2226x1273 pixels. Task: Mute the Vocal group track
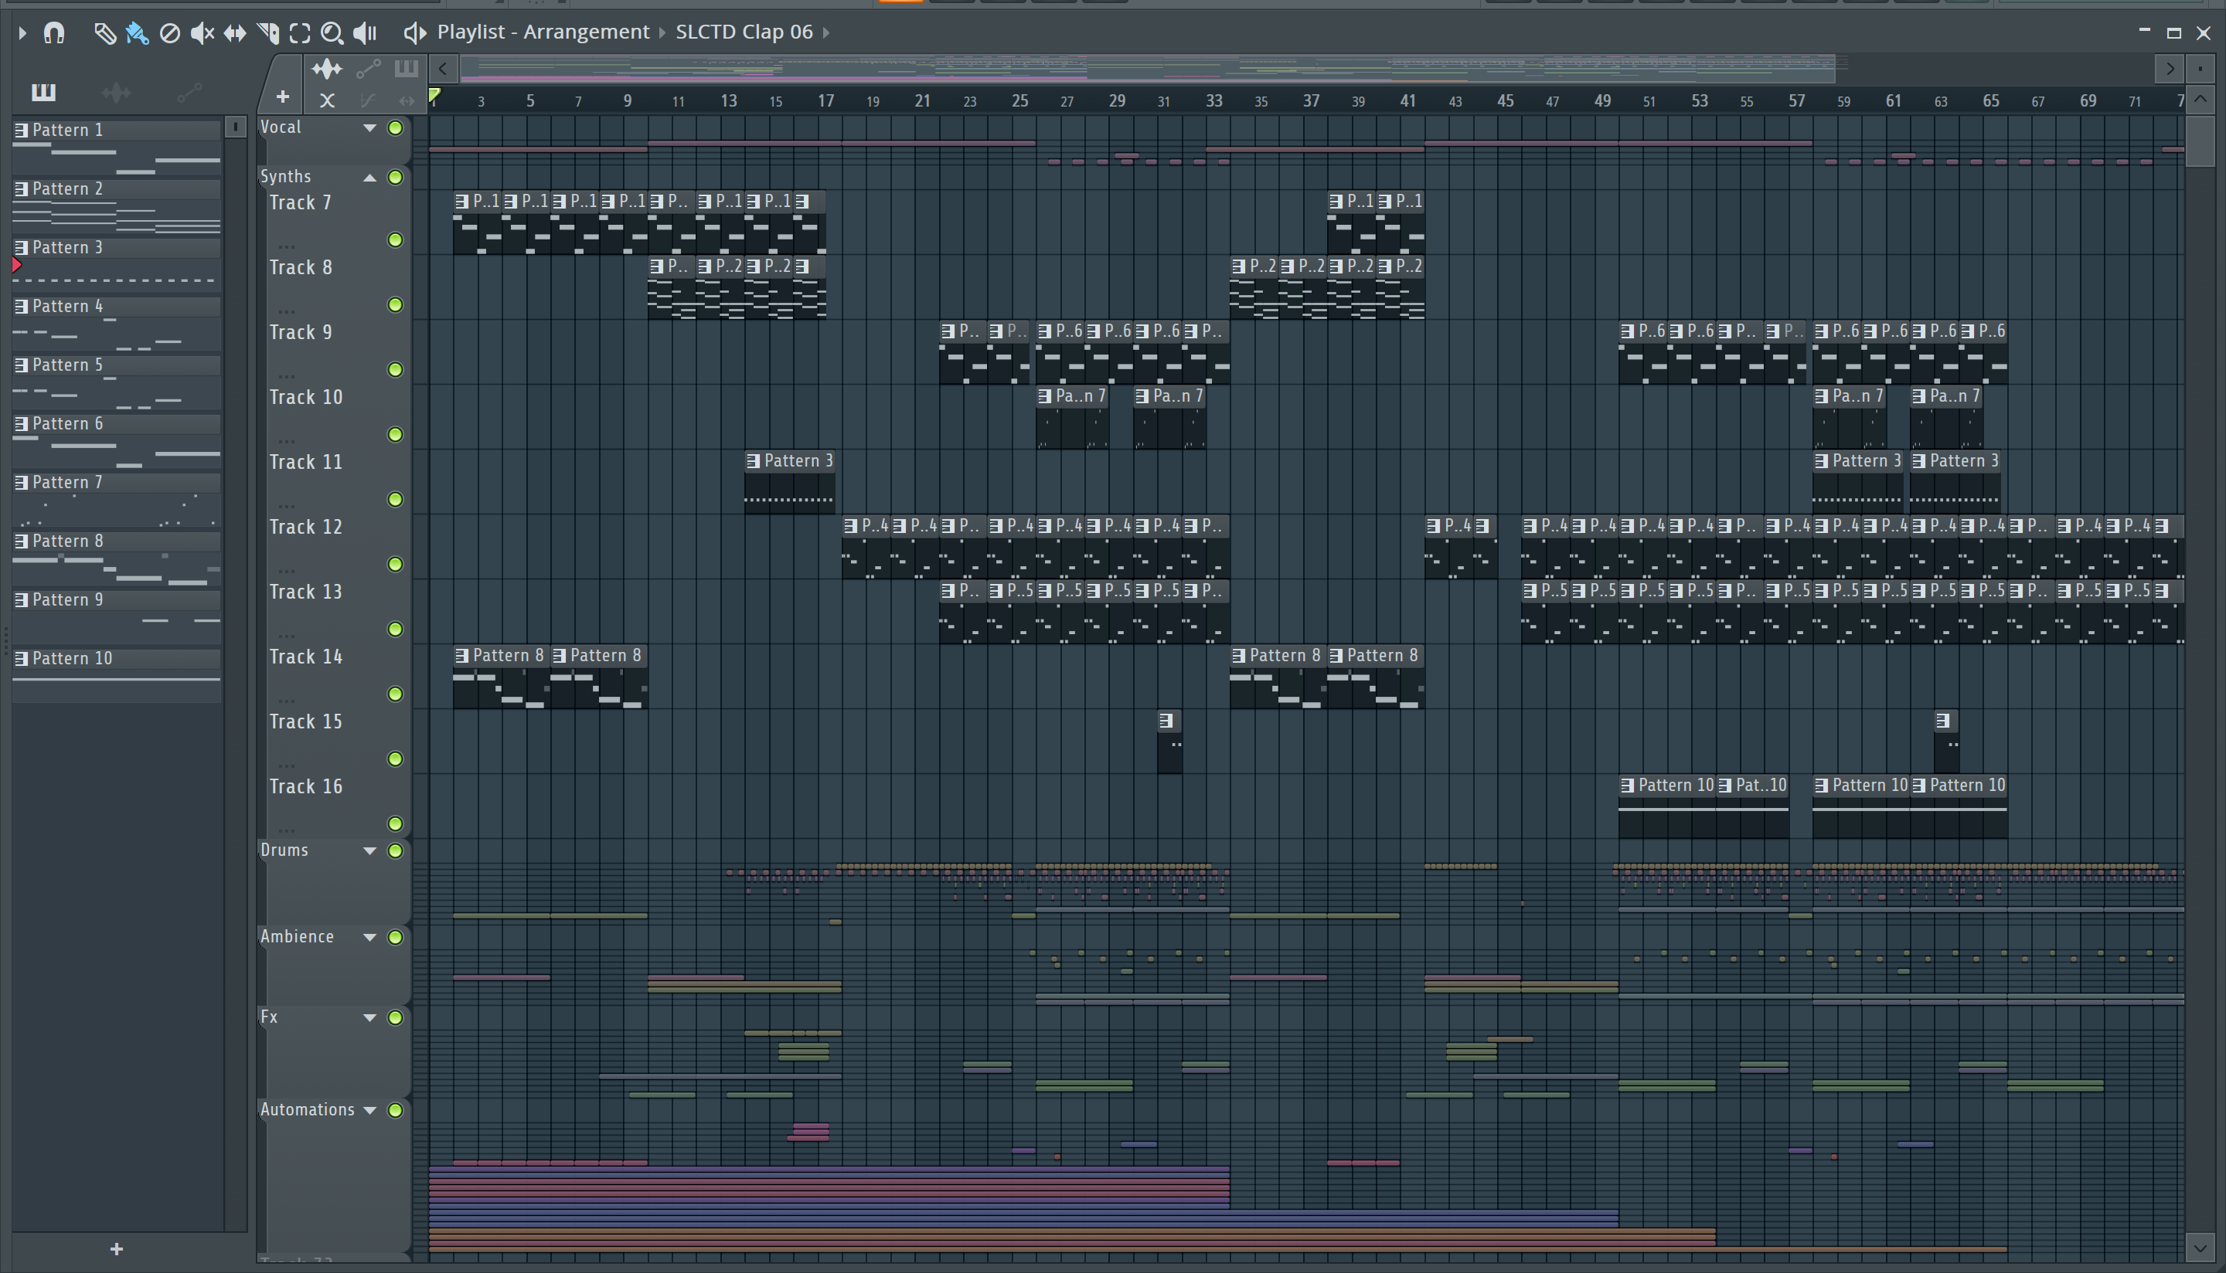pos(395,128)
